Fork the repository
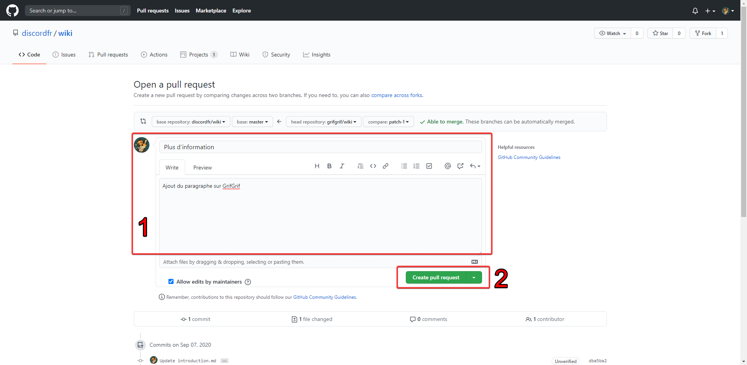The image size is (747, 365). [x=703, y=33]
